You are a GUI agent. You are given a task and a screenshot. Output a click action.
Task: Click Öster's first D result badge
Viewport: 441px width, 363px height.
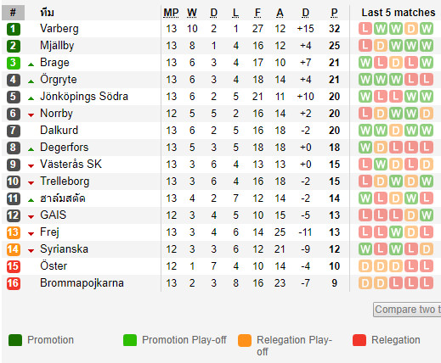pos(365,266)
